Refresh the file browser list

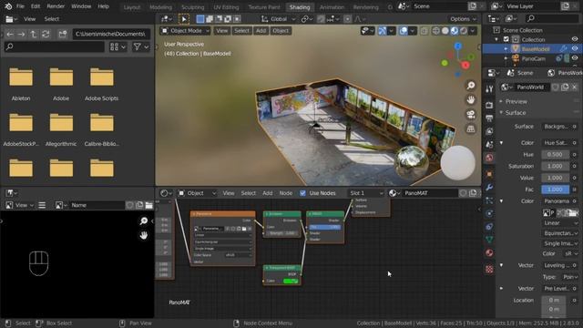pos(46,35)
